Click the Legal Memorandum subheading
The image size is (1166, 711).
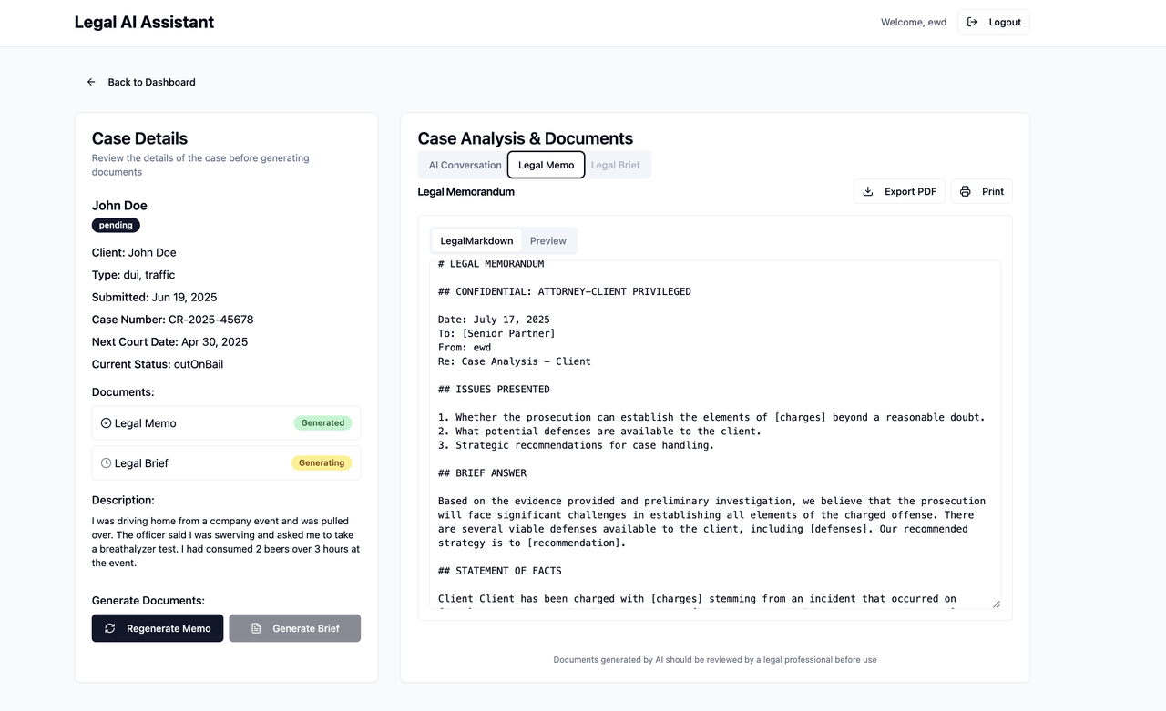click(x=466, y=191)
